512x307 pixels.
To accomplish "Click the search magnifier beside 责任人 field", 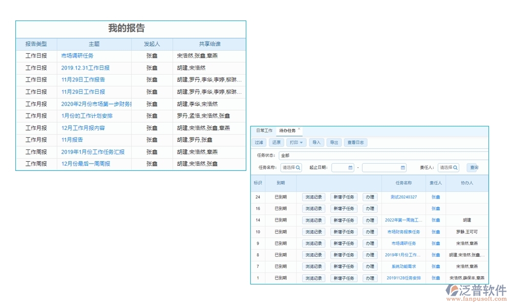I will point(456,168).
